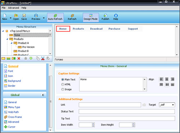Toggle Design Mode in toolbar
The height and width of the screenshot is (133, 180).
tap(91, 18)
